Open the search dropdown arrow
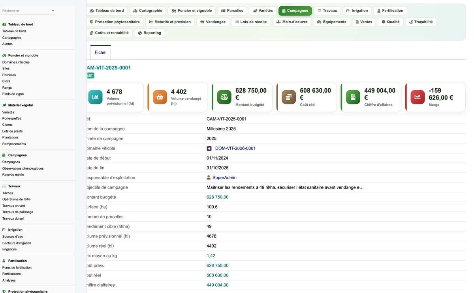 53,11
